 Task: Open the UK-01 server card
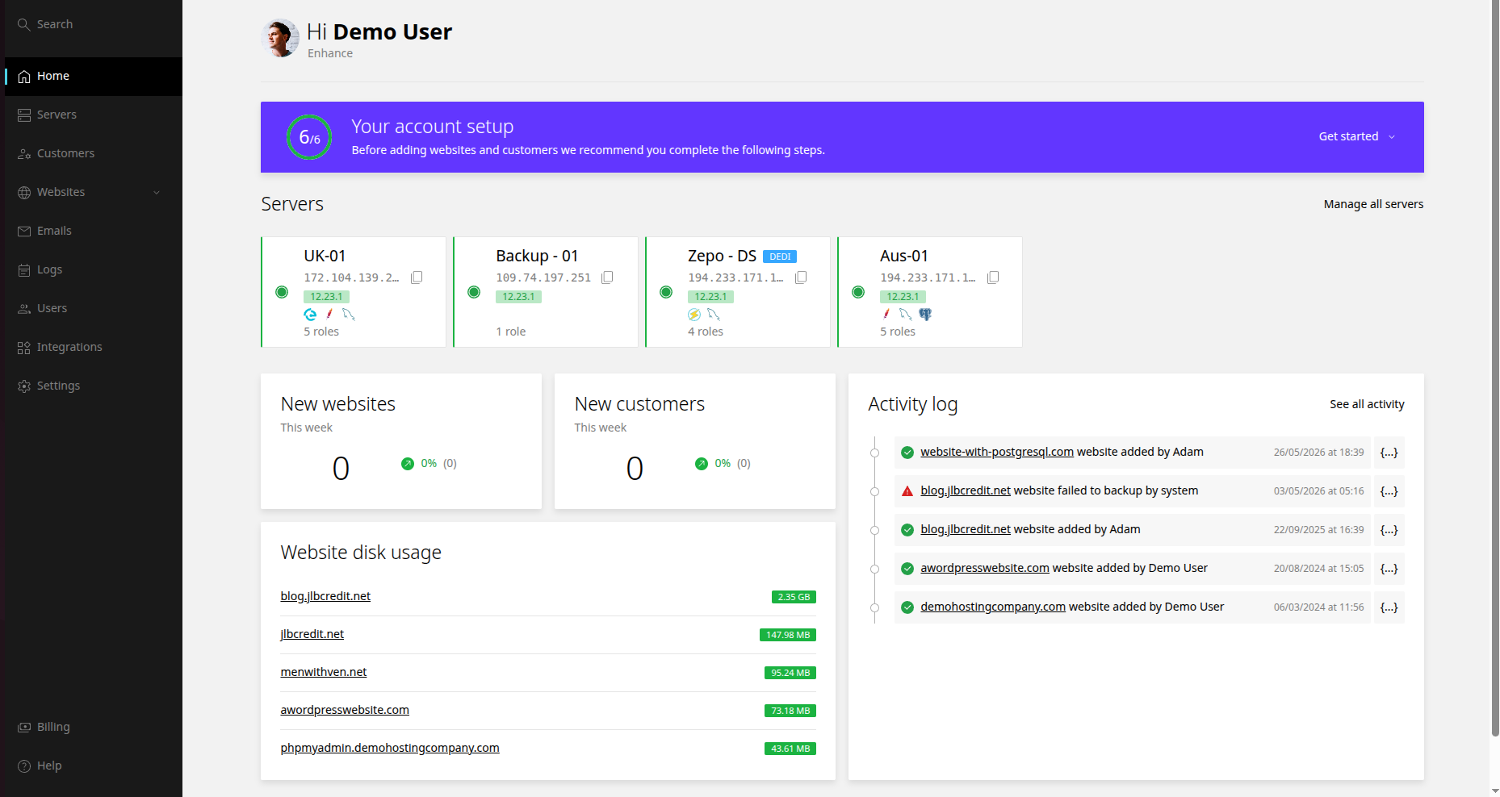coord(354,292)
